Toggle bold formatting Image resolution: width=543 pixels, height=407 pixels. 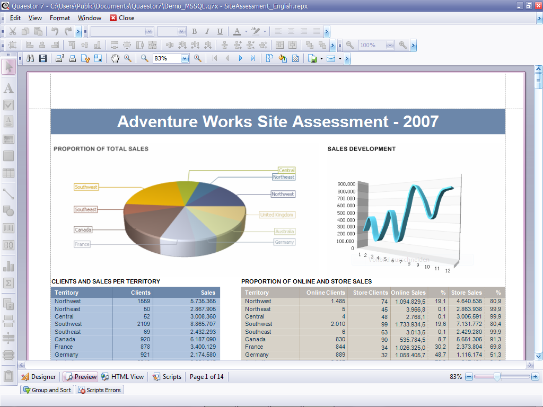194,31
